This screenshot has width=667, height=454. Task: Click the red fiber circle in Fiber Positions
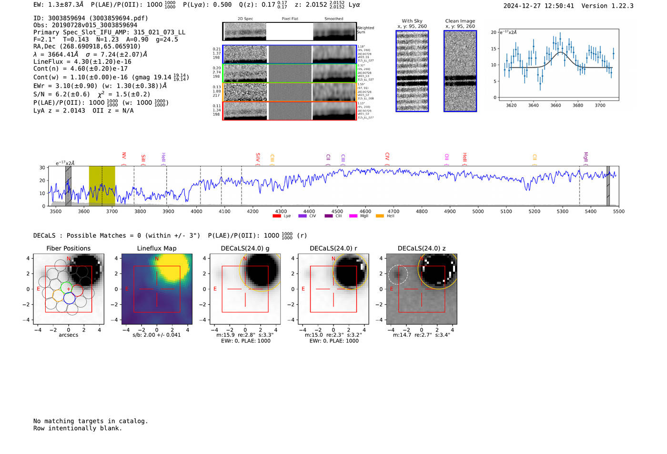tap(78, 290)
